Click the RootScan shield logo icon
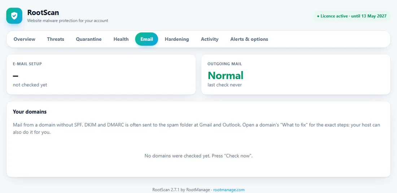 pos(14,16)
